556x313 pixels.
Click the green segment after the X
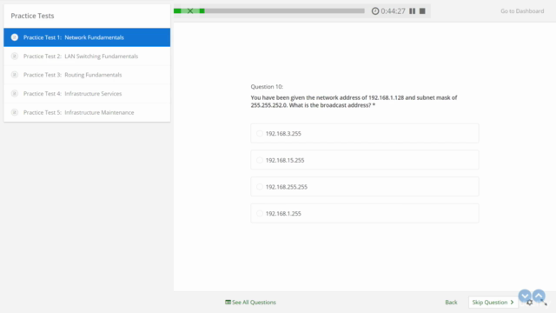coord(202,11)
